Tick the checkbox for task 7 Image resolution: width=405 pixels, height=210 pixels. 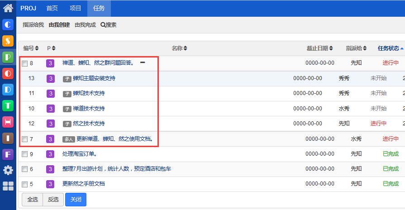click(24, 139)
